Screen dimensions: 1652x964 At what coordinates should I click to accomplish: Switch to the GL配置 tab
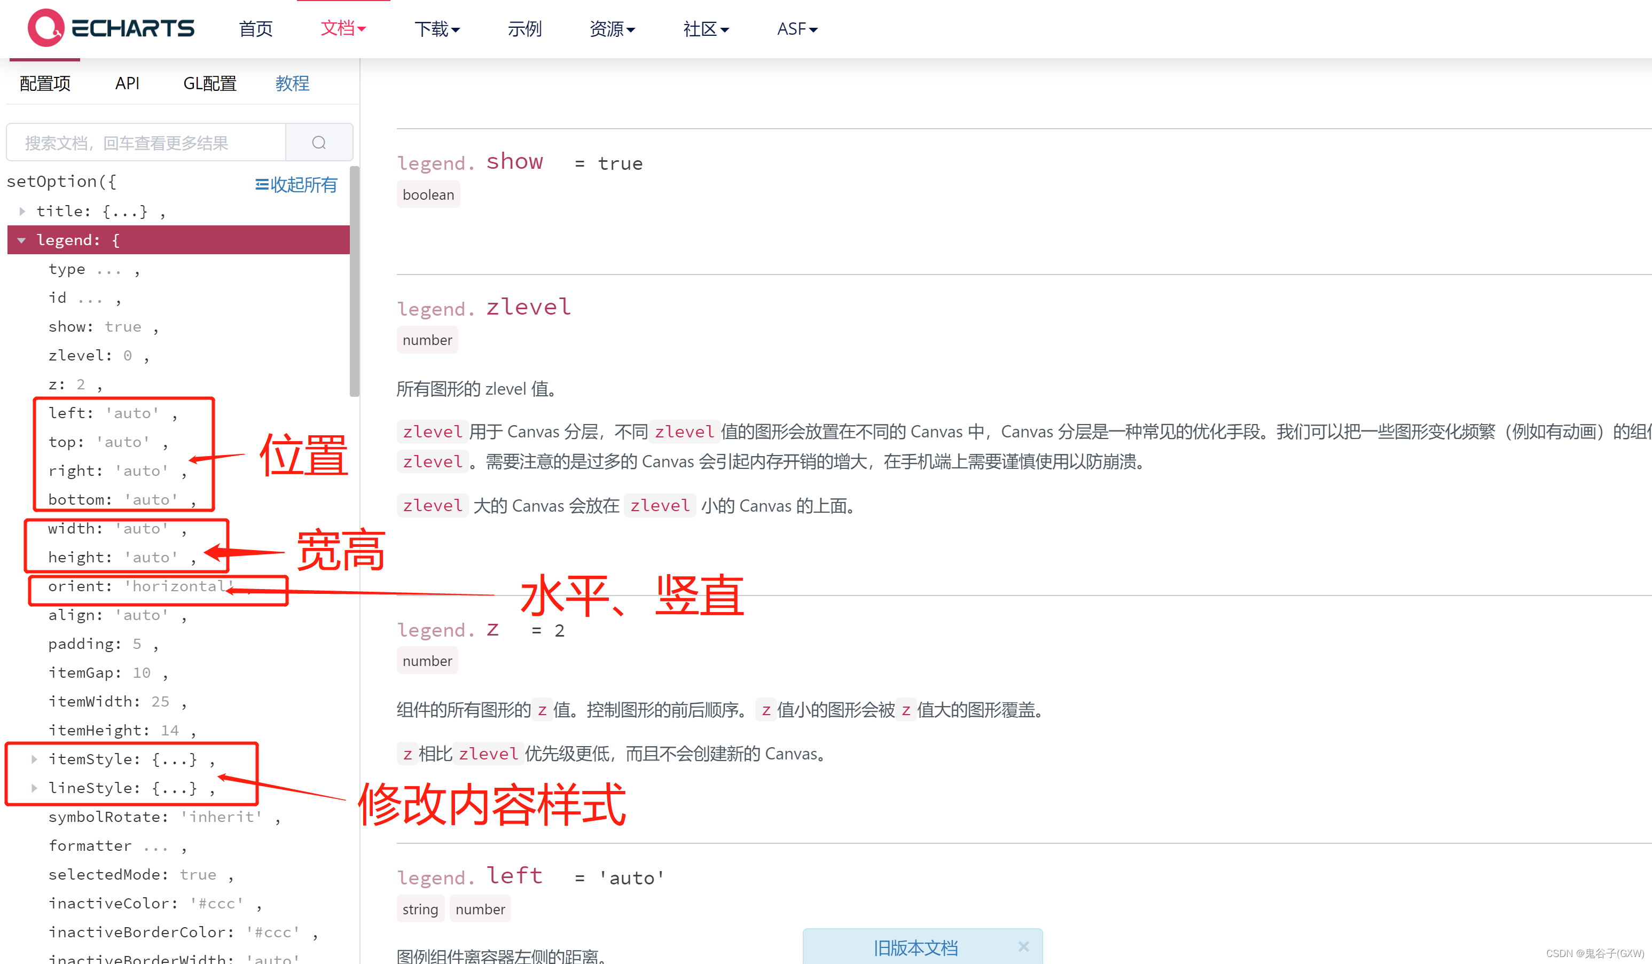[210, 83]
